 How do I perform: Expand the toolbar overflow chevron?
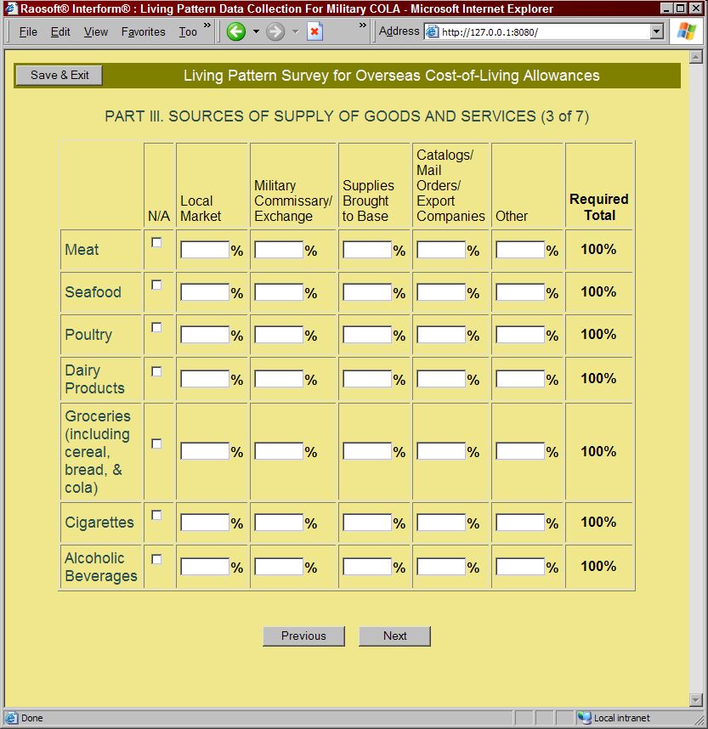pos(362,25)
